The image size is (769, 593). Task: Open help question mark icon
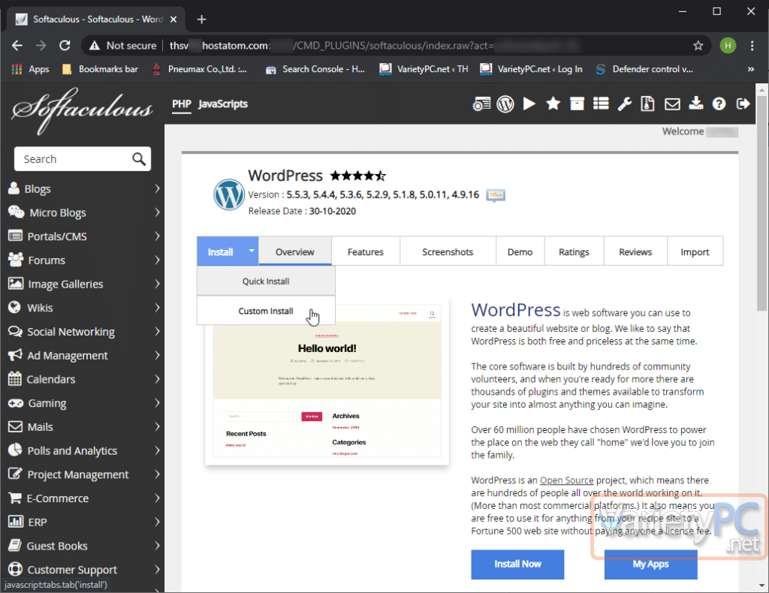pyautogui.click(x=719, y=104)
